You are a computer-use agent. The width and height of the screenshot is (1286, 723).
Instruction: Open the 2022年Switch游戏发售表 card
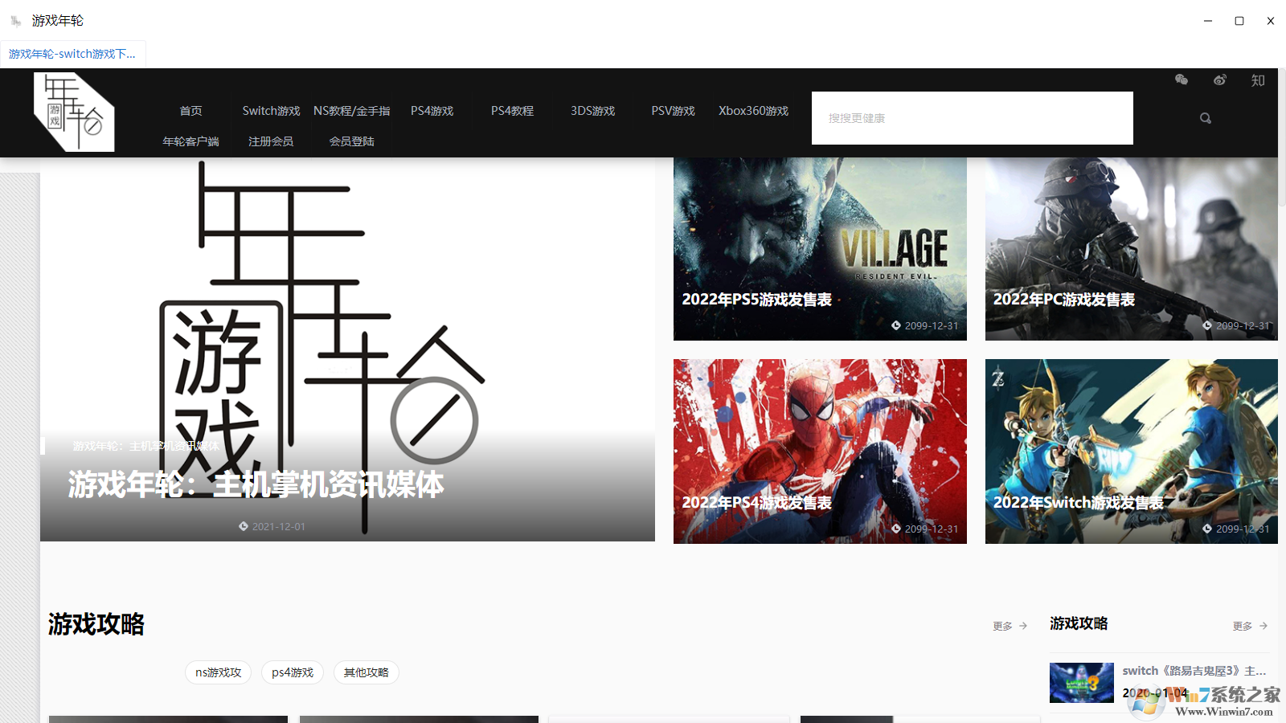(x=1132, y=451)
